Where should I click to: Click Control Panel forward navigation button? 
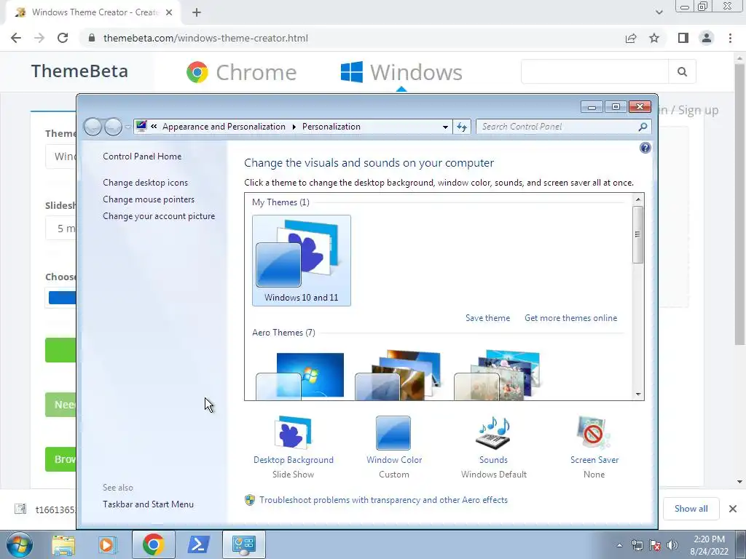tap(113, 127)
